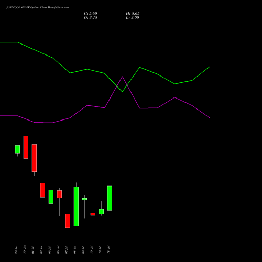This screenshot has height=262, width=262.
Task: Click the low value L: 3.00
Action: point(133,18)
